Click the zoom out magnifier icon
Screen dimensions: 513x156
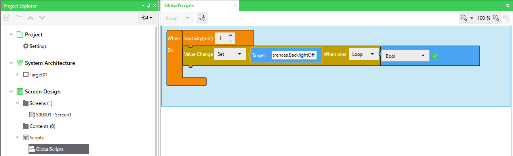(464, 18)
